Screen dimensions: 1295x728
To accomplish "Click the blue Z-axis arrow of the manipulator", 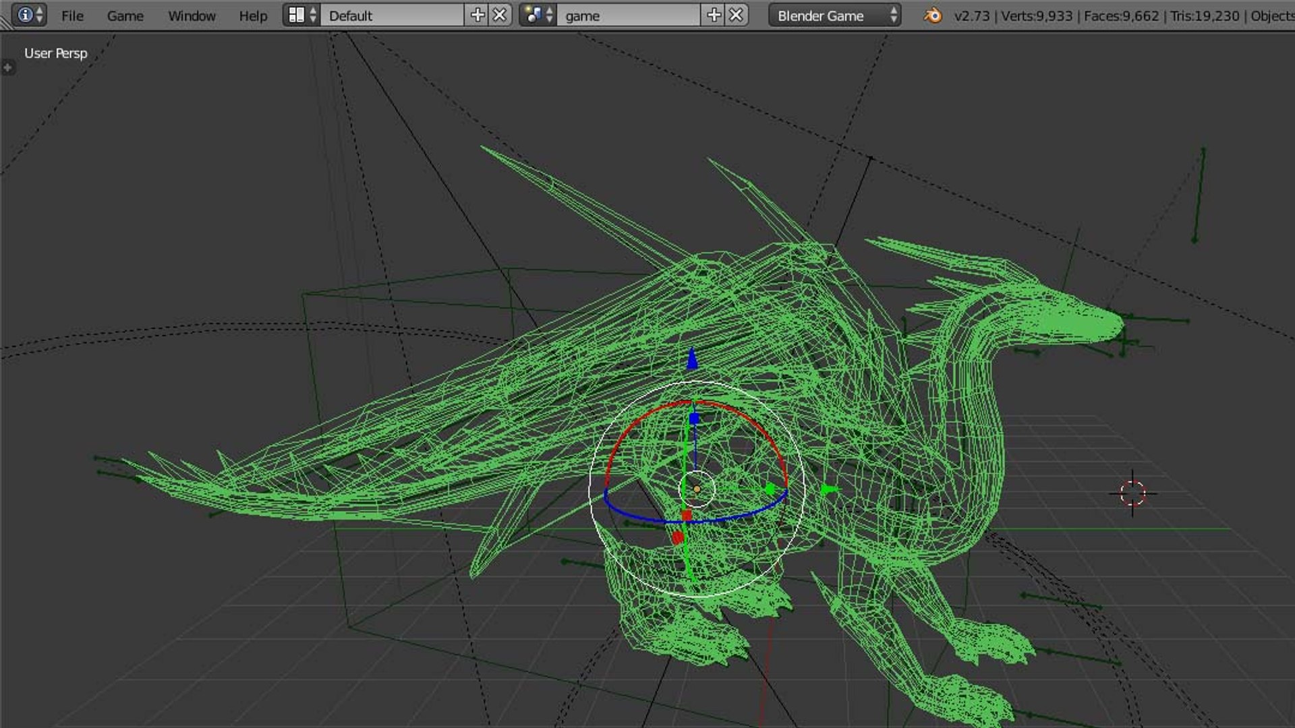I will [x=692, y=359].
